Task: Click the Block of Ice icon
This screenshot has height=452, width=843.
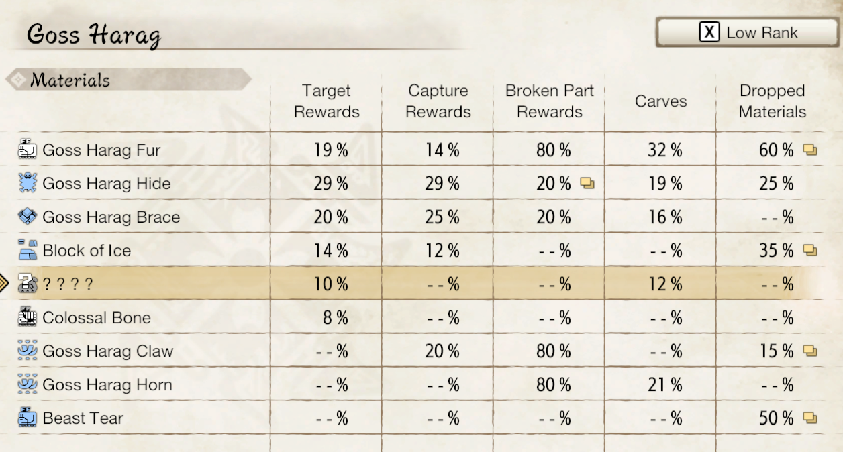Action: click(27, 250)
